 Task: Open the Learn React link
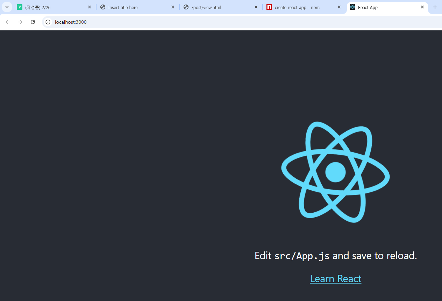[x=336, y=279]
